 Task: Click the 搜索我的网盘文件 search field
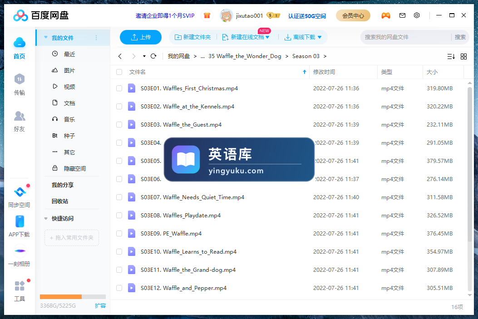pyautogui.click(x=405, y=37)
